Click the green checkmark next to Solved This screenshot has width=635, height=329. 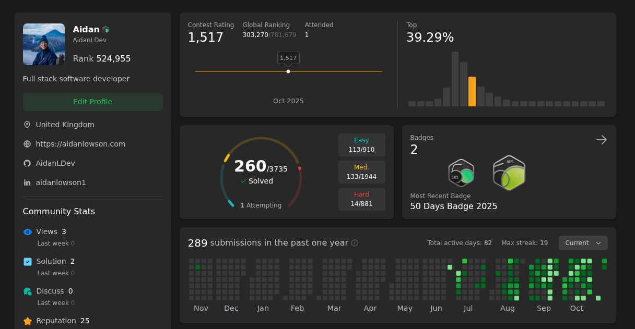click(243, 181)
